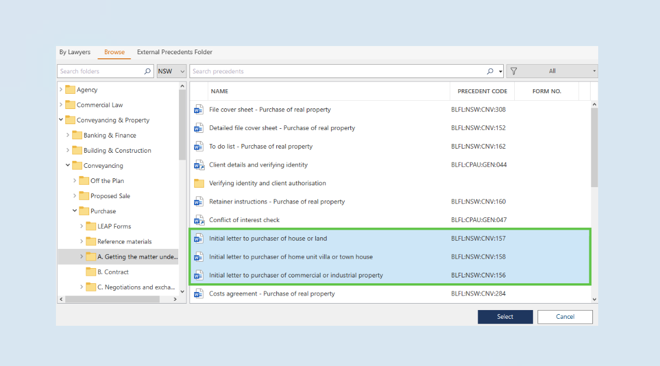Screen dimensions: 660x366
Task: Click the magnifier icon in Search precedents
Action: point(490,71)
